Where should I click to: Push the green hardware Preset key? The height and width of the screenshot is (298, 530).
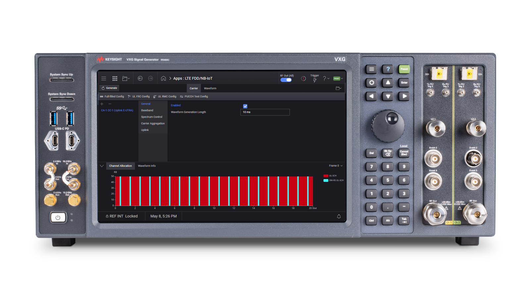[404, 69]
